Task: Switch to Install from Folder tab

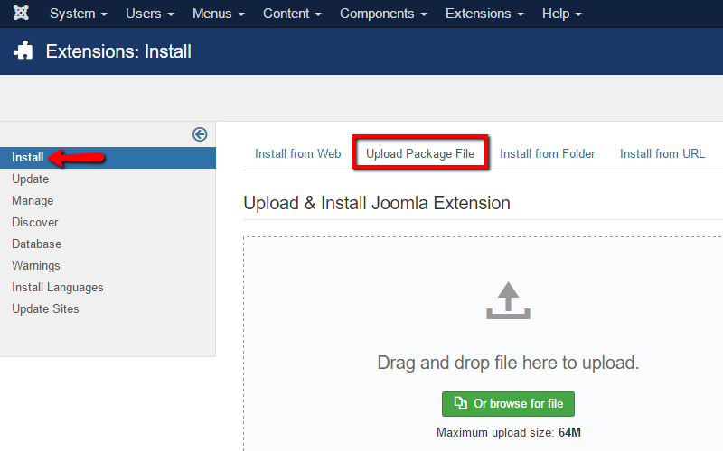Action: [548, 153]
